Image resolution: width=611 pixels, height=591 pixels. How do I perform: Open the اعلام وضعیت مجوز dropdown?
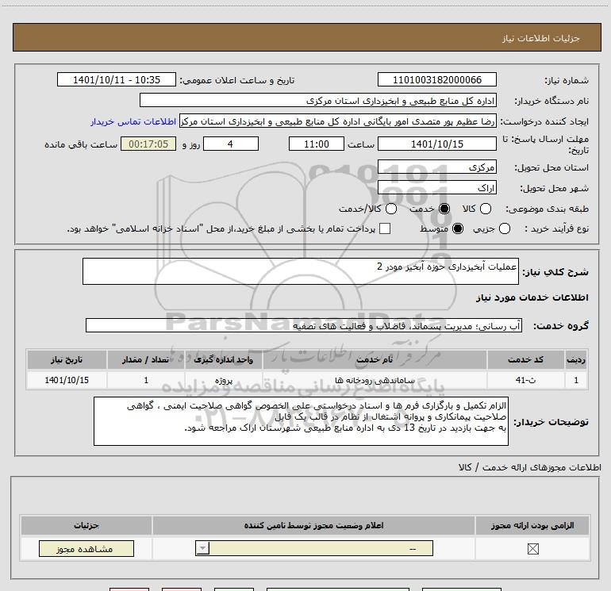tap(314, 548)
